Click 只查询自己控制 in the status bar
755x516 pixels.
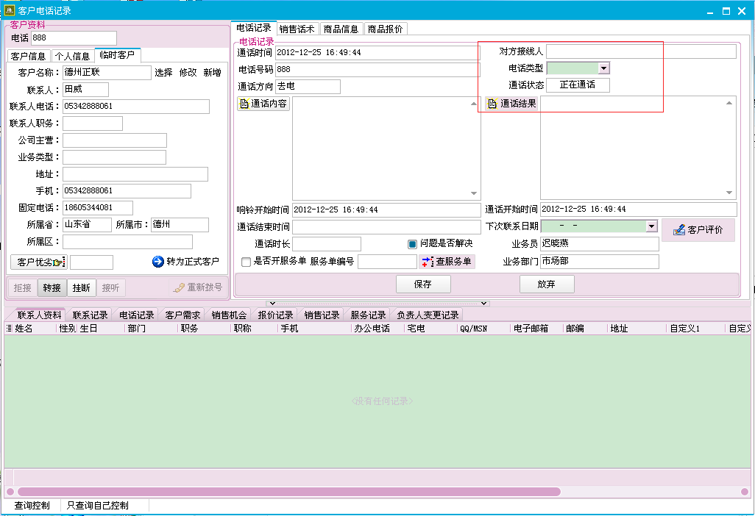tap(98, 506)
